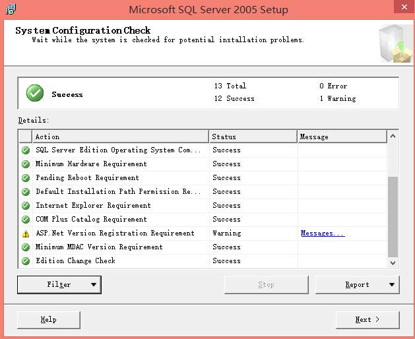Click the green check icon for Minimum Hardware Requirement
This screenshot has height=339, width=415.
click(26, 164)
